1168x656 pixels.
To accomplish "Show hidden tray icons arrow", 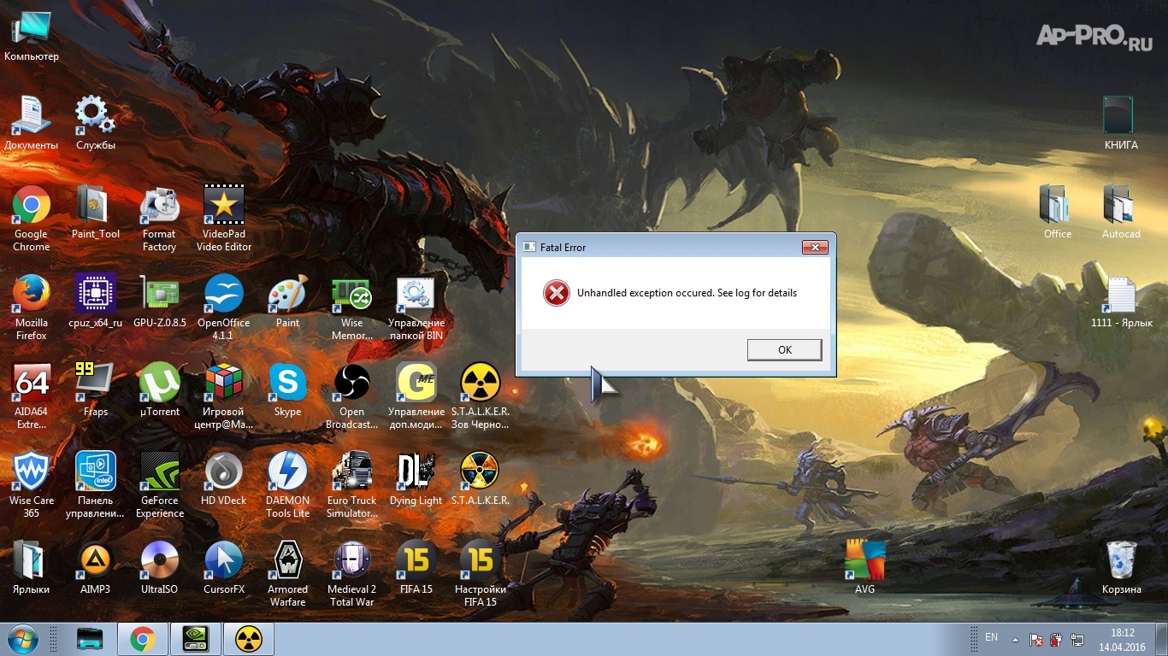I will click(1015, 639).
